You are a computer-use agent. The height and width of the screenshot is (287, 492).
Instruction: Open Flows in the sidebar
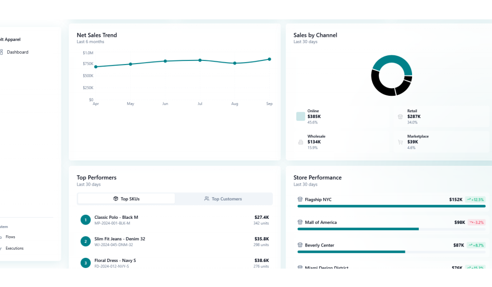[10, 237]
